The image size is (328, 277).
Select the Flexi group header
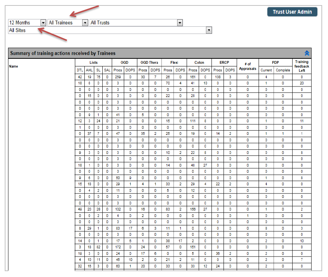tap(174, 62)
